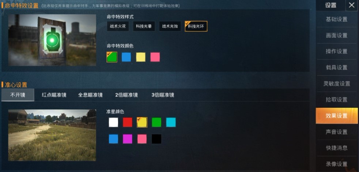Select 科技光晕 hit effect style
Image resolution: width=359 pixels, height=172 pixels.
[x=144, y=27]
